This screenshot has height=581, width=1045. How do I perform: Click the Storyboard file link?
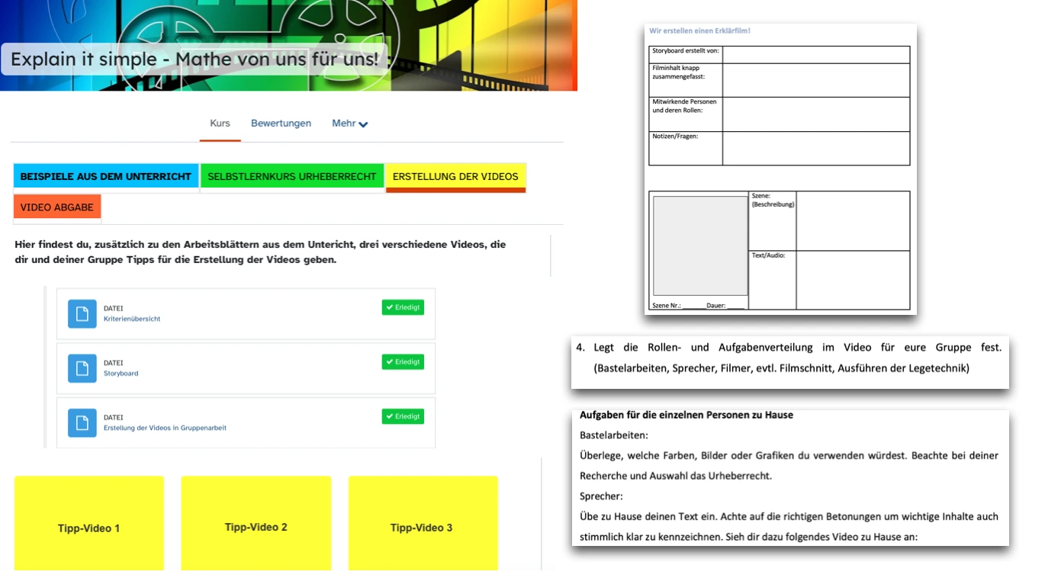pos(121,374)
